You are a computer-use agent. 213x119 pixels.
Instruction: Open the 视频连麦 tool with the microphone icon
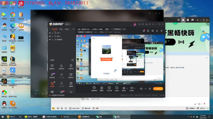tap(52, 76)
